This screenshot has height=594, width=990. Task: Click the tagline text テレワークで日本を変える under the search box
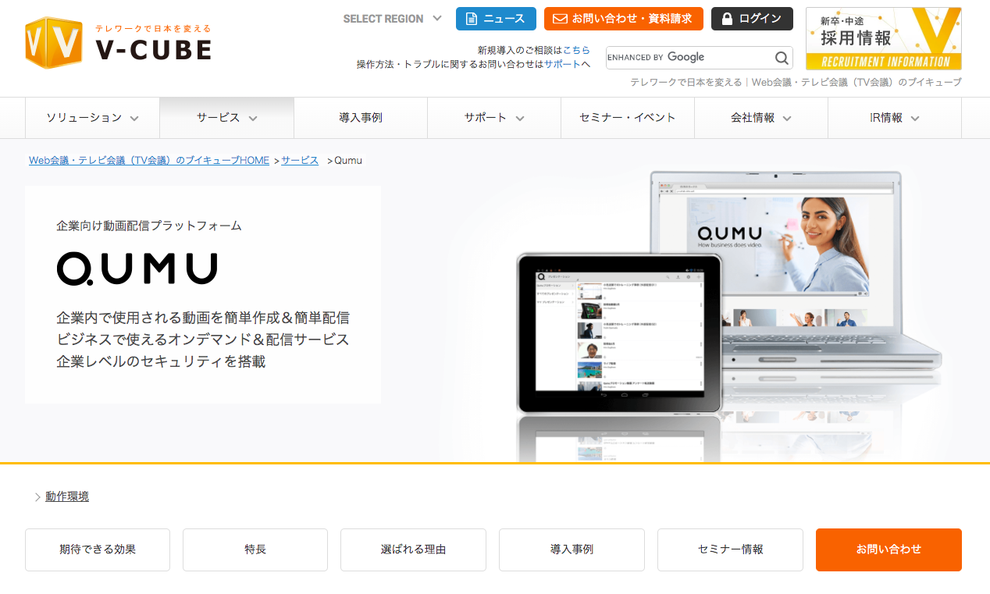686,82
